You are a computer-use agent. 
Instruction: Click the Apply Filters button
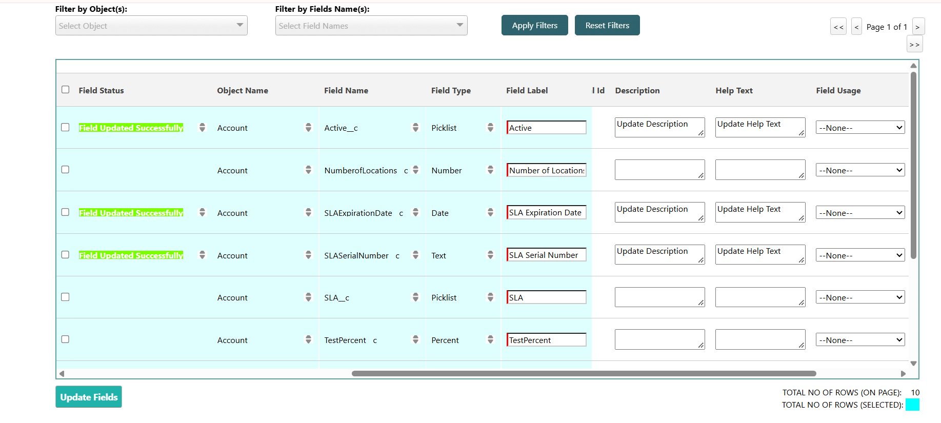[535, 25]
